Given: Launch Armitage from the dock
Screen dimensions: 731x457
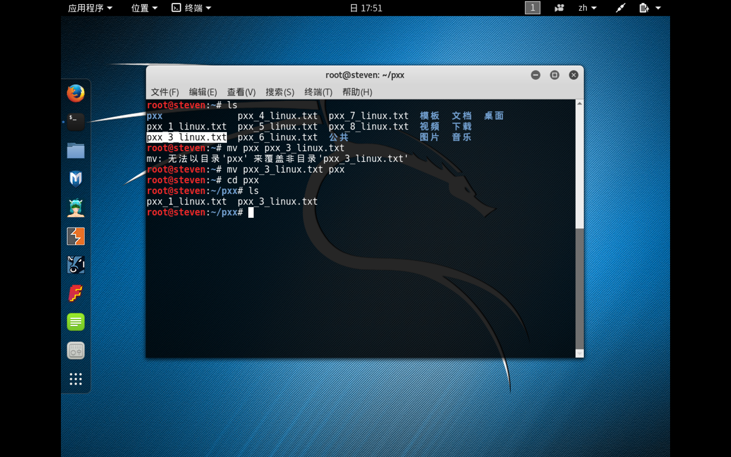Looking at the screenshot, I should point(76,208).
